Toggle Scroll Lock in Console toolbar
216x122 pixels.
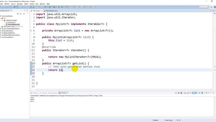[188, 93]
